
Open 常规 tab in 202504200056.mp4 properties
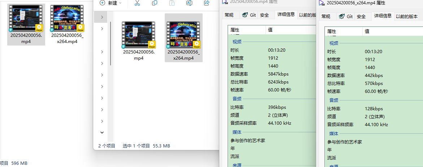[229, 15]
